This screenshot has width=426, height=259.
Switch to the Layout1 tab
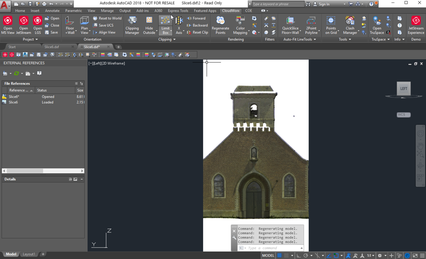point(29,254)
